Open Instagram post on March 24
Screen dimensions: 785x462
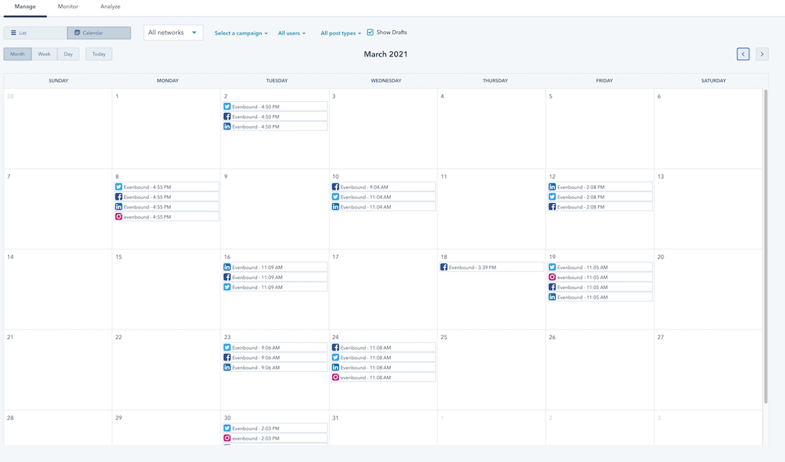(x=383, y=378)
